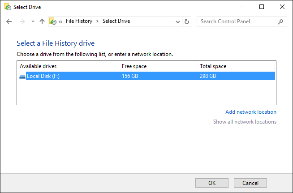
Task: Close the Select Drive window
Action: pyautogui.click(x=282, y=7)
